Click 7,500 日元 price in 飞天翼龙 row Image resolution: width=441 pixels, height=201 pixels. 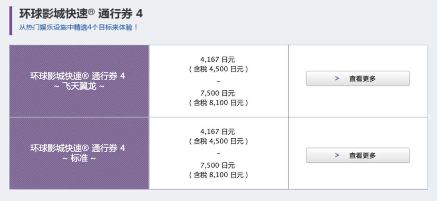(x=217, y=94)
